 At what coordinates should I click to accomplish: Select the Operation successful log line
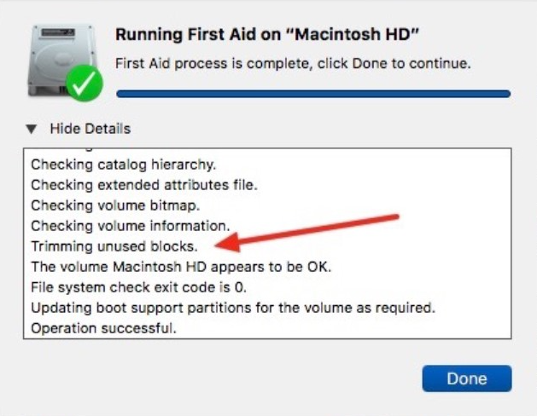click(103, 327)
